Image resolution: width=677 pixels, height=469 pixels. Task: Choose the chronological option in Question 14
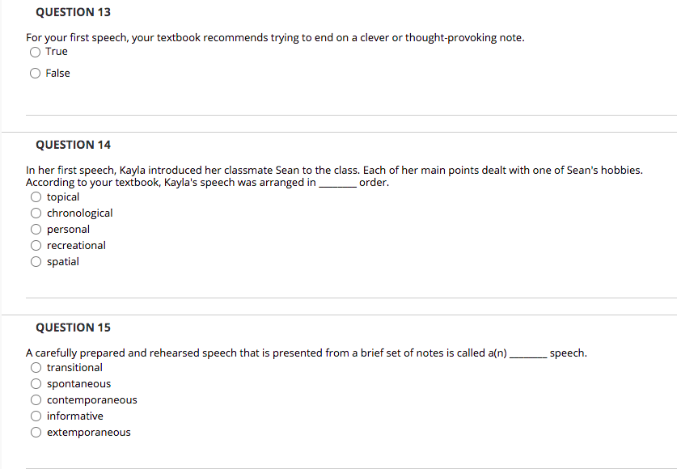click(36, 213)
